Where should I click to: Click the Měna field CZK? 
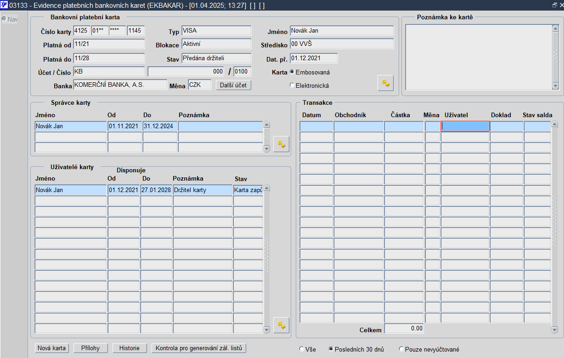click(200, 85)
